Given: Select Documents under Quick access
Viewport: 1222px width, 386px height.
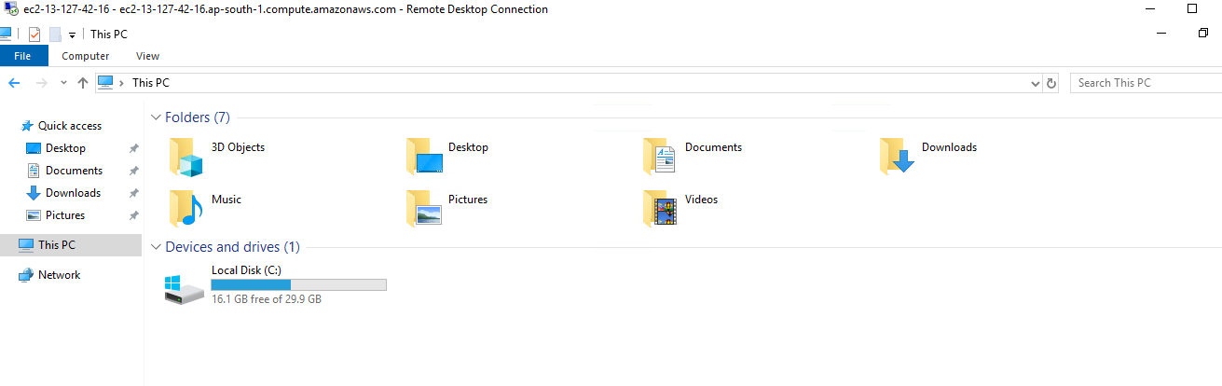Looking at the screenshot, I should click(x=74, y=171).
